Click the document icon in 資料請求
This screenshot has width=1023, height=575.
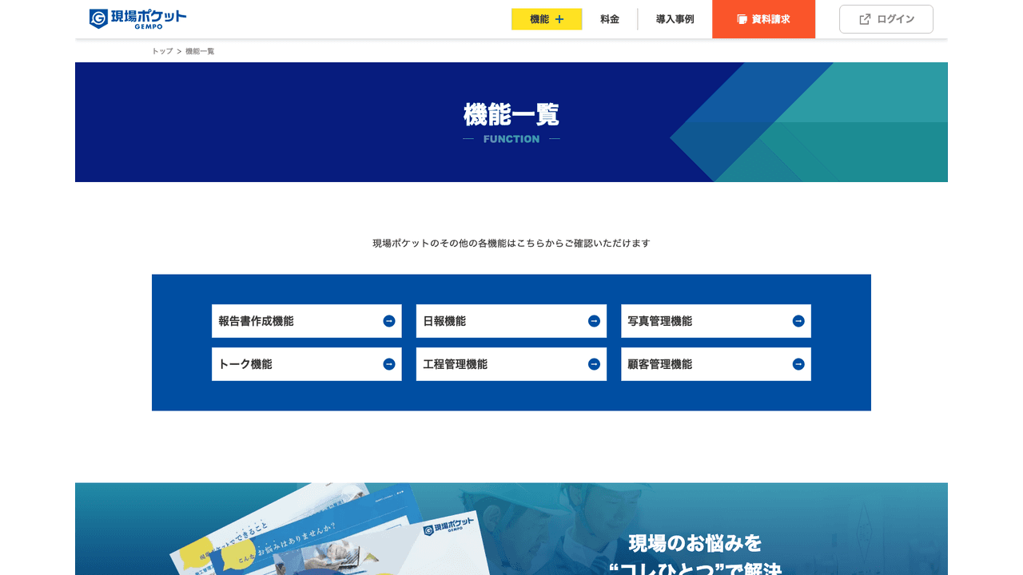coord(742,19)
